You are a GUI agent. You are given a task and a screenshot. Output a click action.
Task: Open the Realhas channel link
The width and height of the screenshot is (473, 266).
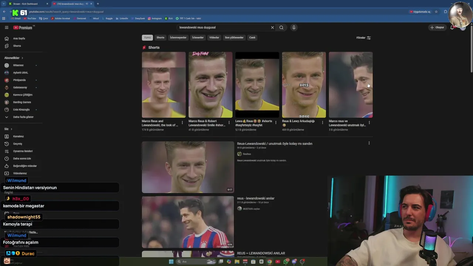[x=247, y=154]
